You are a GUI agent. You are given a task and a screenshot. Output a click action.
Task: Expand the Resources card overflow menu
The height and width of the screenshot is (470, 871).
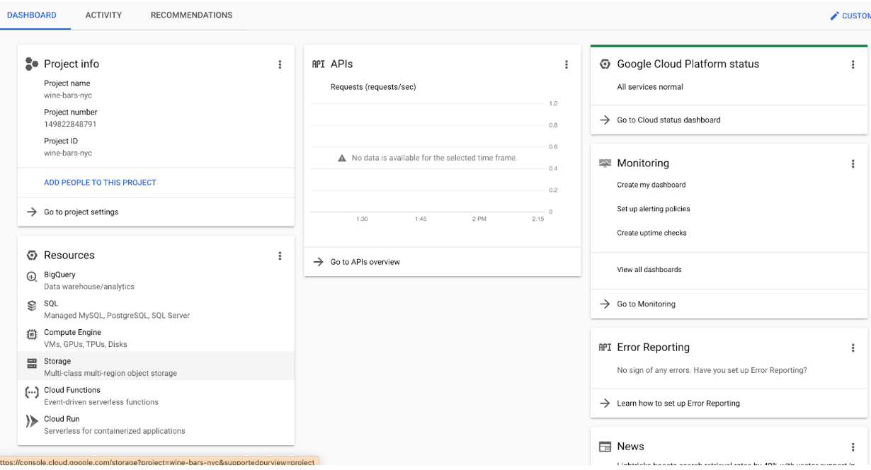pos(280,256)
